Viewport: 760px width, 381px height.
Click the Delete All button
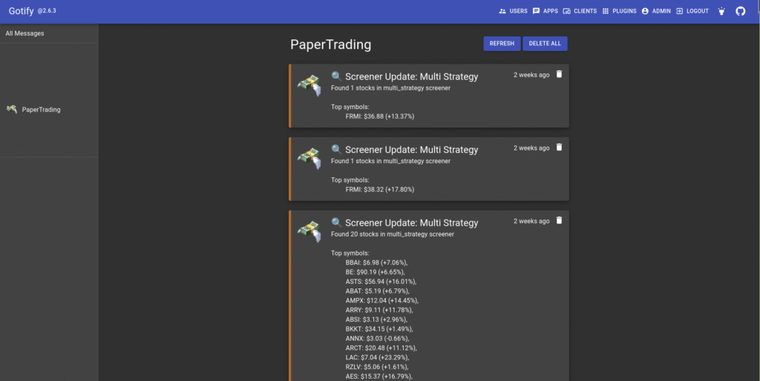[x=545, y=44]
